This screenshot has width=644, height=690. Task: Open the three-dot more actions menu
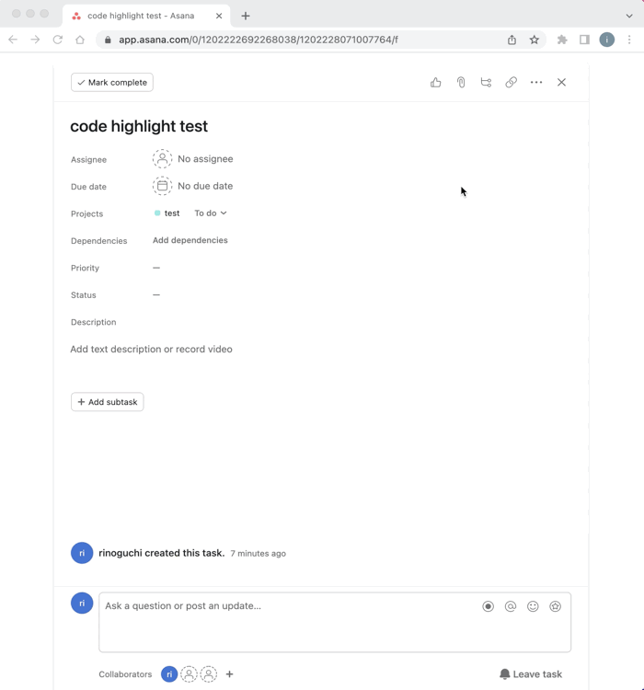point(536,82)
